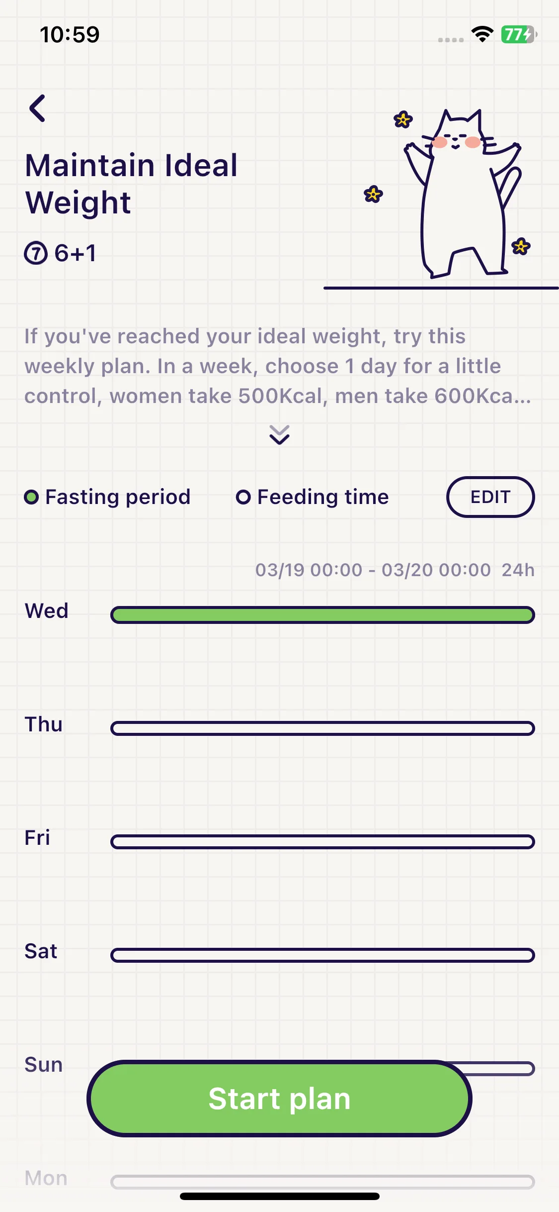The height and width of the screenshot is (1212, 559).
Task: Tap the 03/19 to 03/20 time range
Action: pos(373,570)
